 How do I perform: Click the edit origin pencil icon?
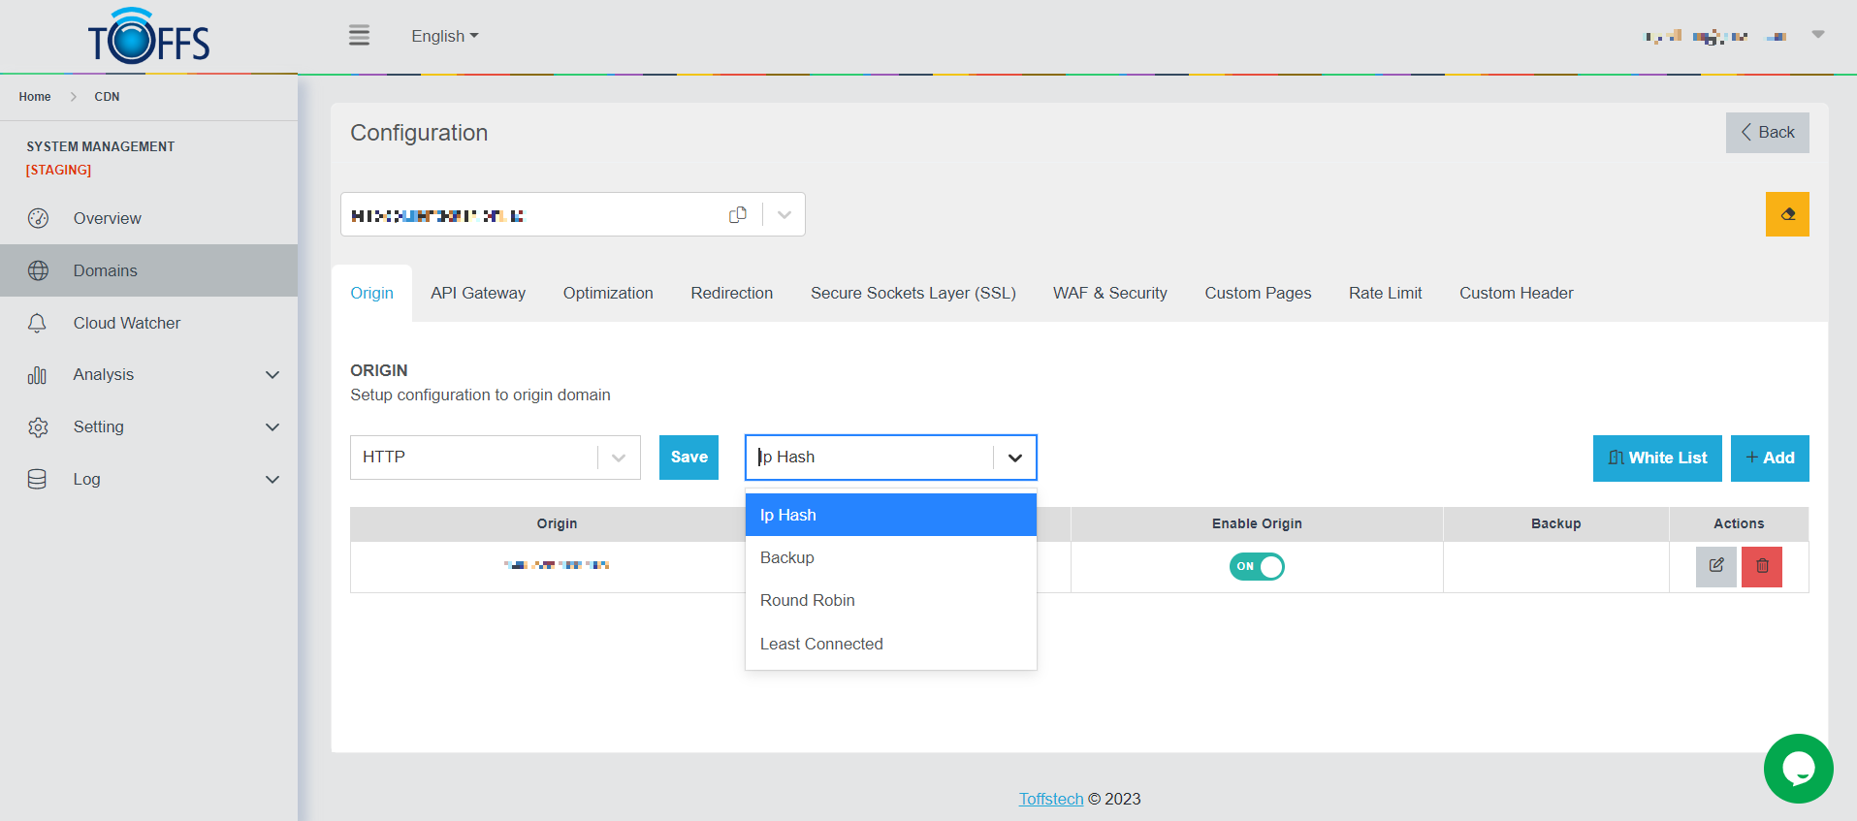[x=1715, y=566]
